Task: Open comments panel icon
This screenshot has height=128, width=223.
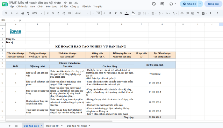Action: point(162,4)
